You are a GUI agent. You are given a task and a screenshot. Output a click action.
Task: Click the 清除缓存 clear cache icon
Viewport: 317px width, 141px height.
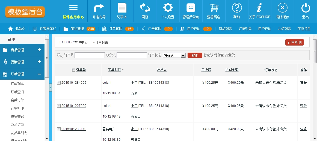(282, 8)
